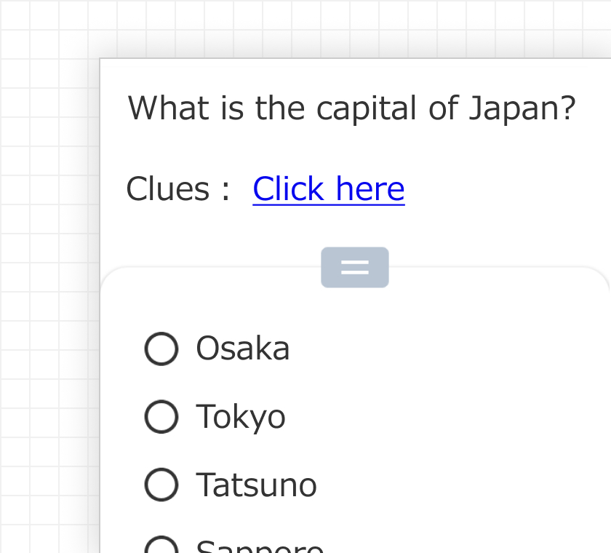Click blank area right of the Tatsuno option
The width and height of the screenshot is (611, 553).
pos(466,485)
